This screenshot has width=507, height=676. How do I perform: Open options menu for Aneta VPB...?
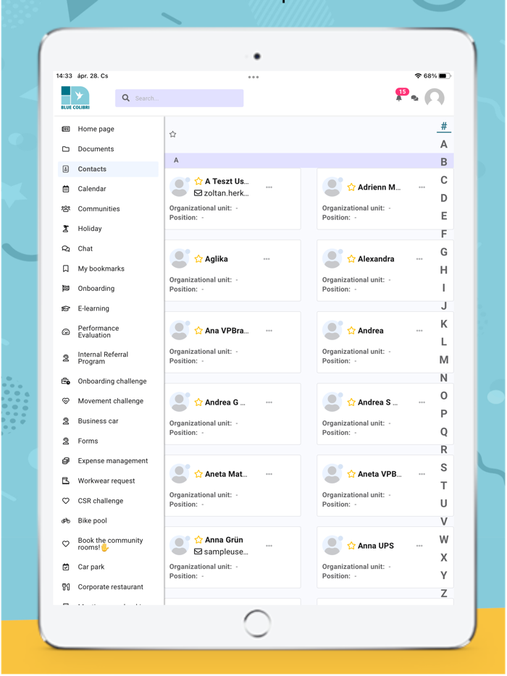[422, 474]
